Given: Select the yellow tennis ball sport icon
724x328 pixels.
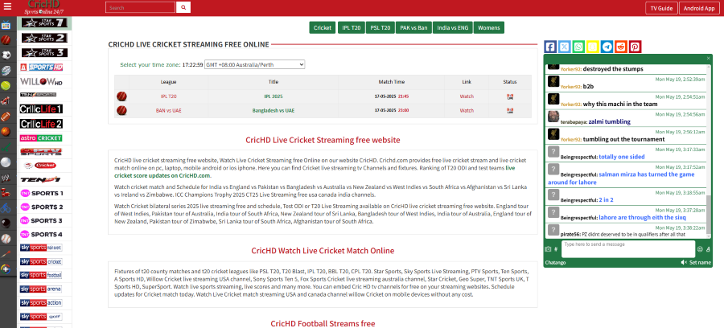Looking at the screenshot, I should click(6, 85).
